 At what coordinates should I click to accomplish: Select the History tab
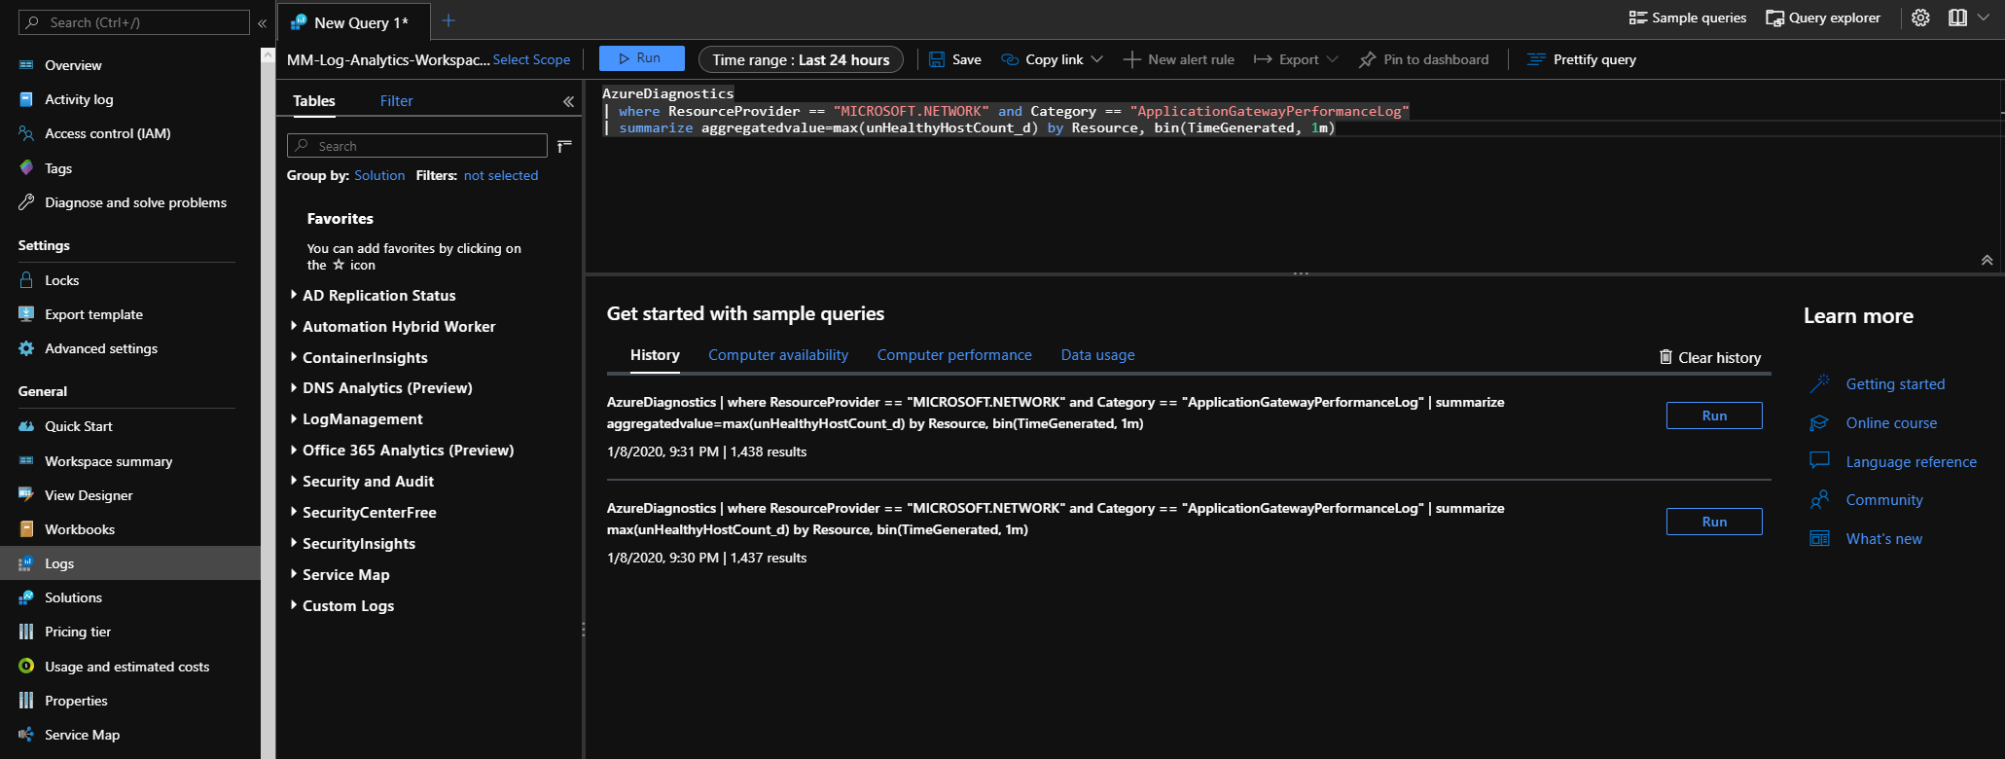655,355
